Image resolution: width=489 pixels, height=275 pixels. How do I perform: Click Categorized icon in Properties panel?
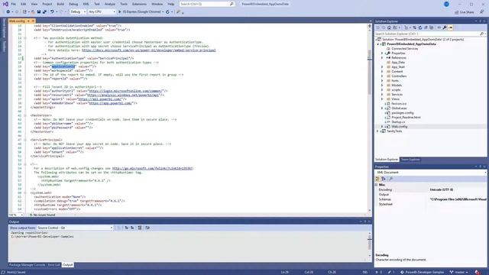click(377, 179)
